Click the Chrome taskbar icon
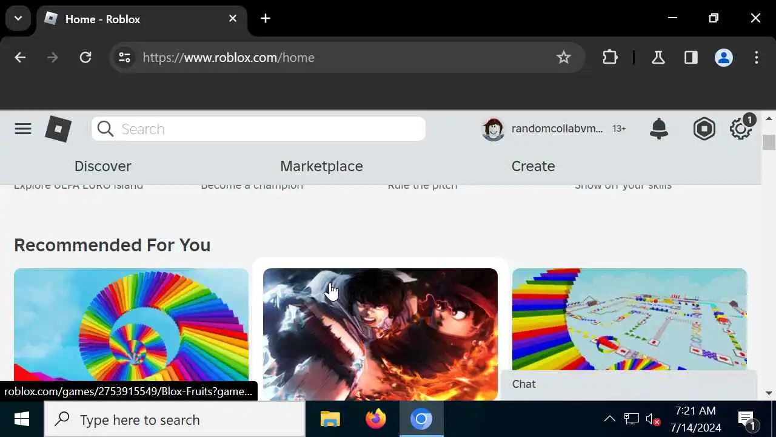The width and height of the screenshot is (776, 437). click(421, 419)
